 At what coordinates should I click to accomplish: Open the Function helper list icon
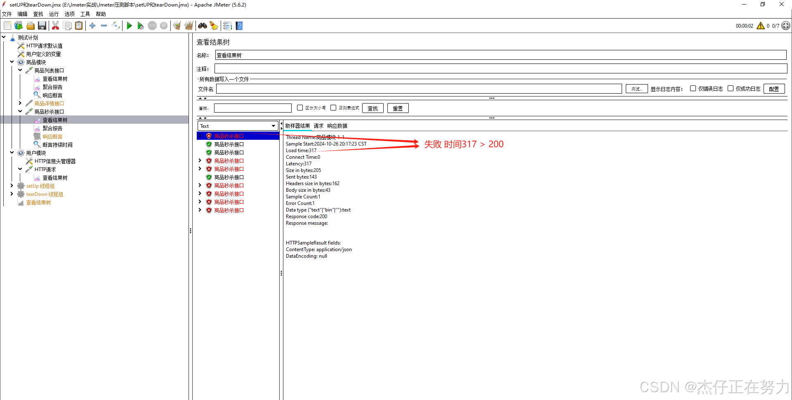pos(227,26)
